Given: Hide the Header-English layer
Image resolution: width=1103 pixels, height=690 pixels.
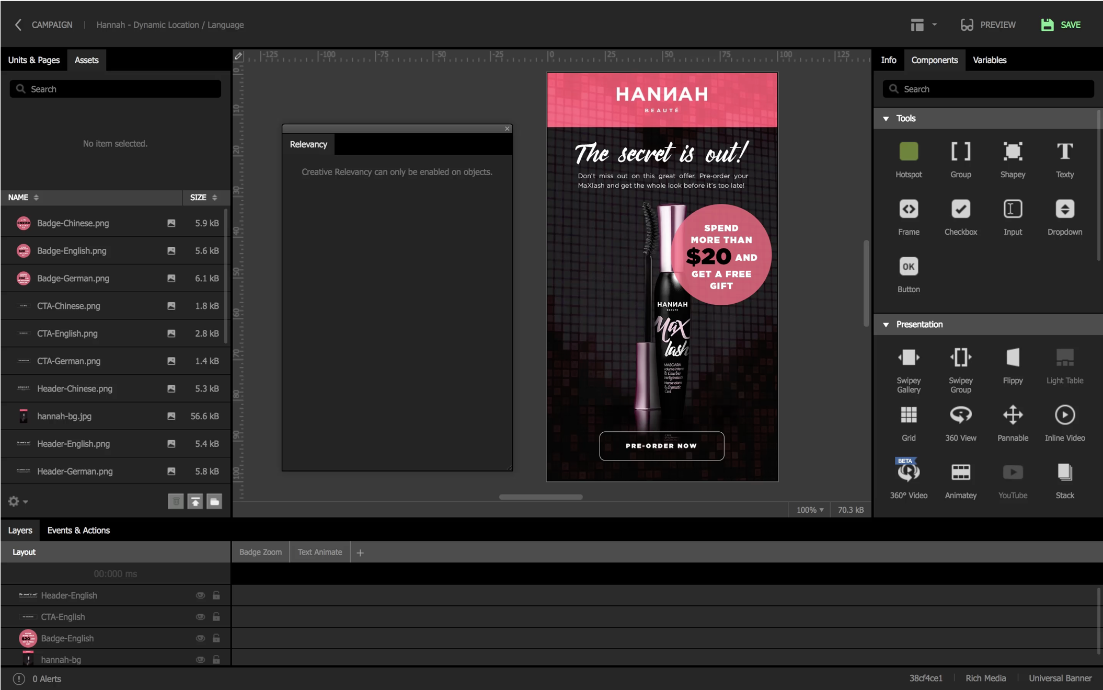Looking at the screenshot, I should [200, 595].
